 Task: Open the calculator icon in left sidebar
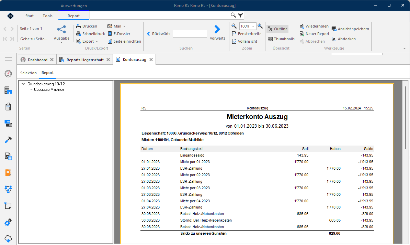coord(8,107)
